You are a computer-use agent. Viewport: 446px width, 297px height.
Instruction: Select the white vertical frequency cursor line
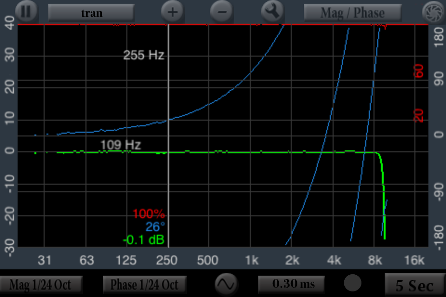click(169, 136)
